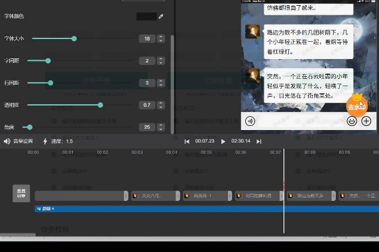This screenshot has width=379, height=252.
Task: Click the opacity slider handle
Action: 100,105
